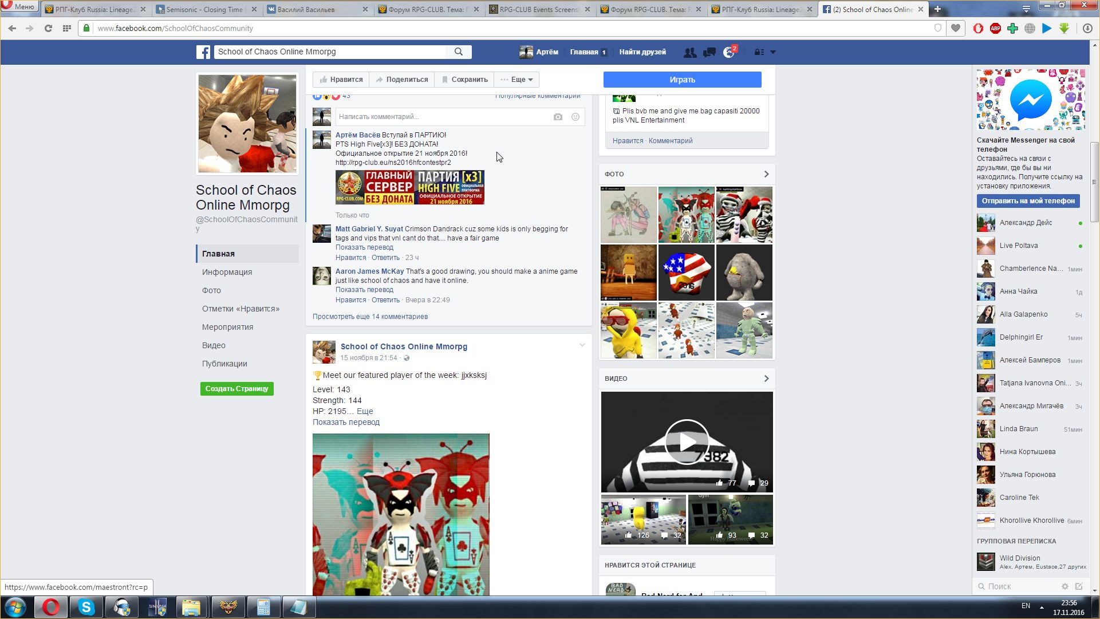This screenshot has height=619, width=1100.
Task: Open video thumbnail with 126 likes
Action: pos(643,519)
